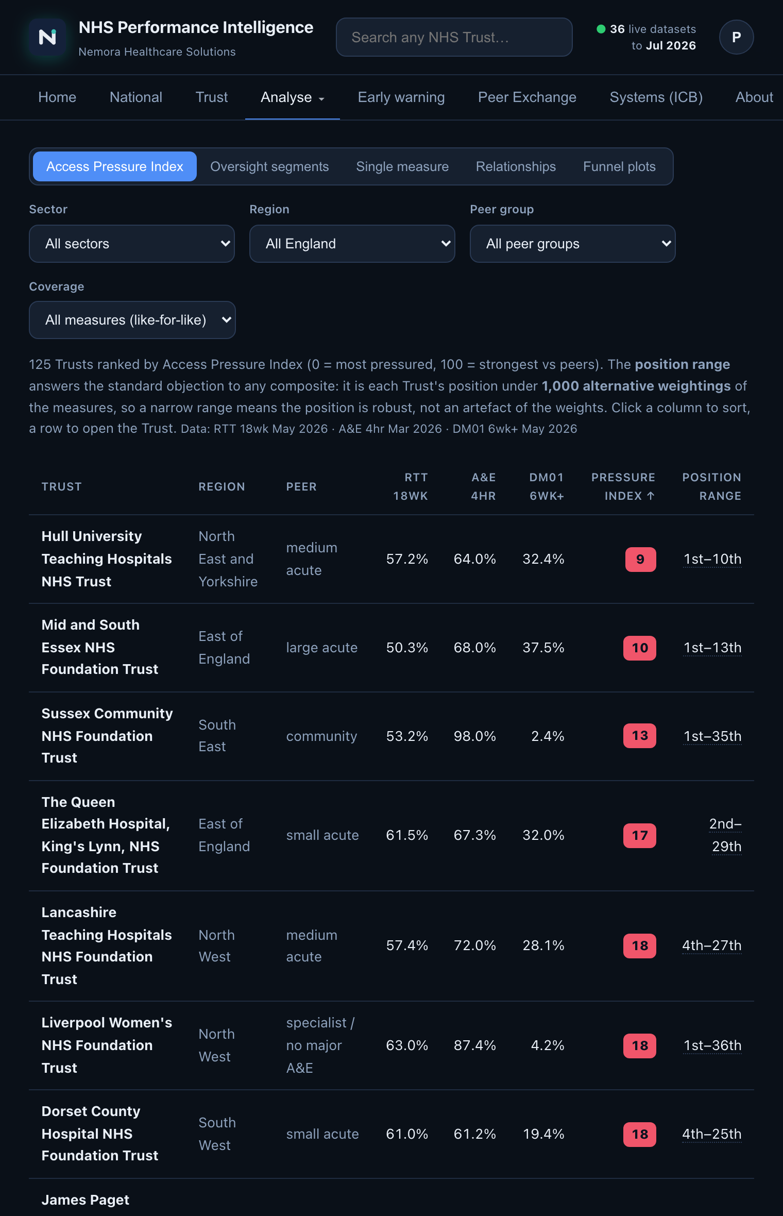Screen dimensions: 783x1216
Task: Sort by the TRUST column header
Action: [x=62, y=486]
